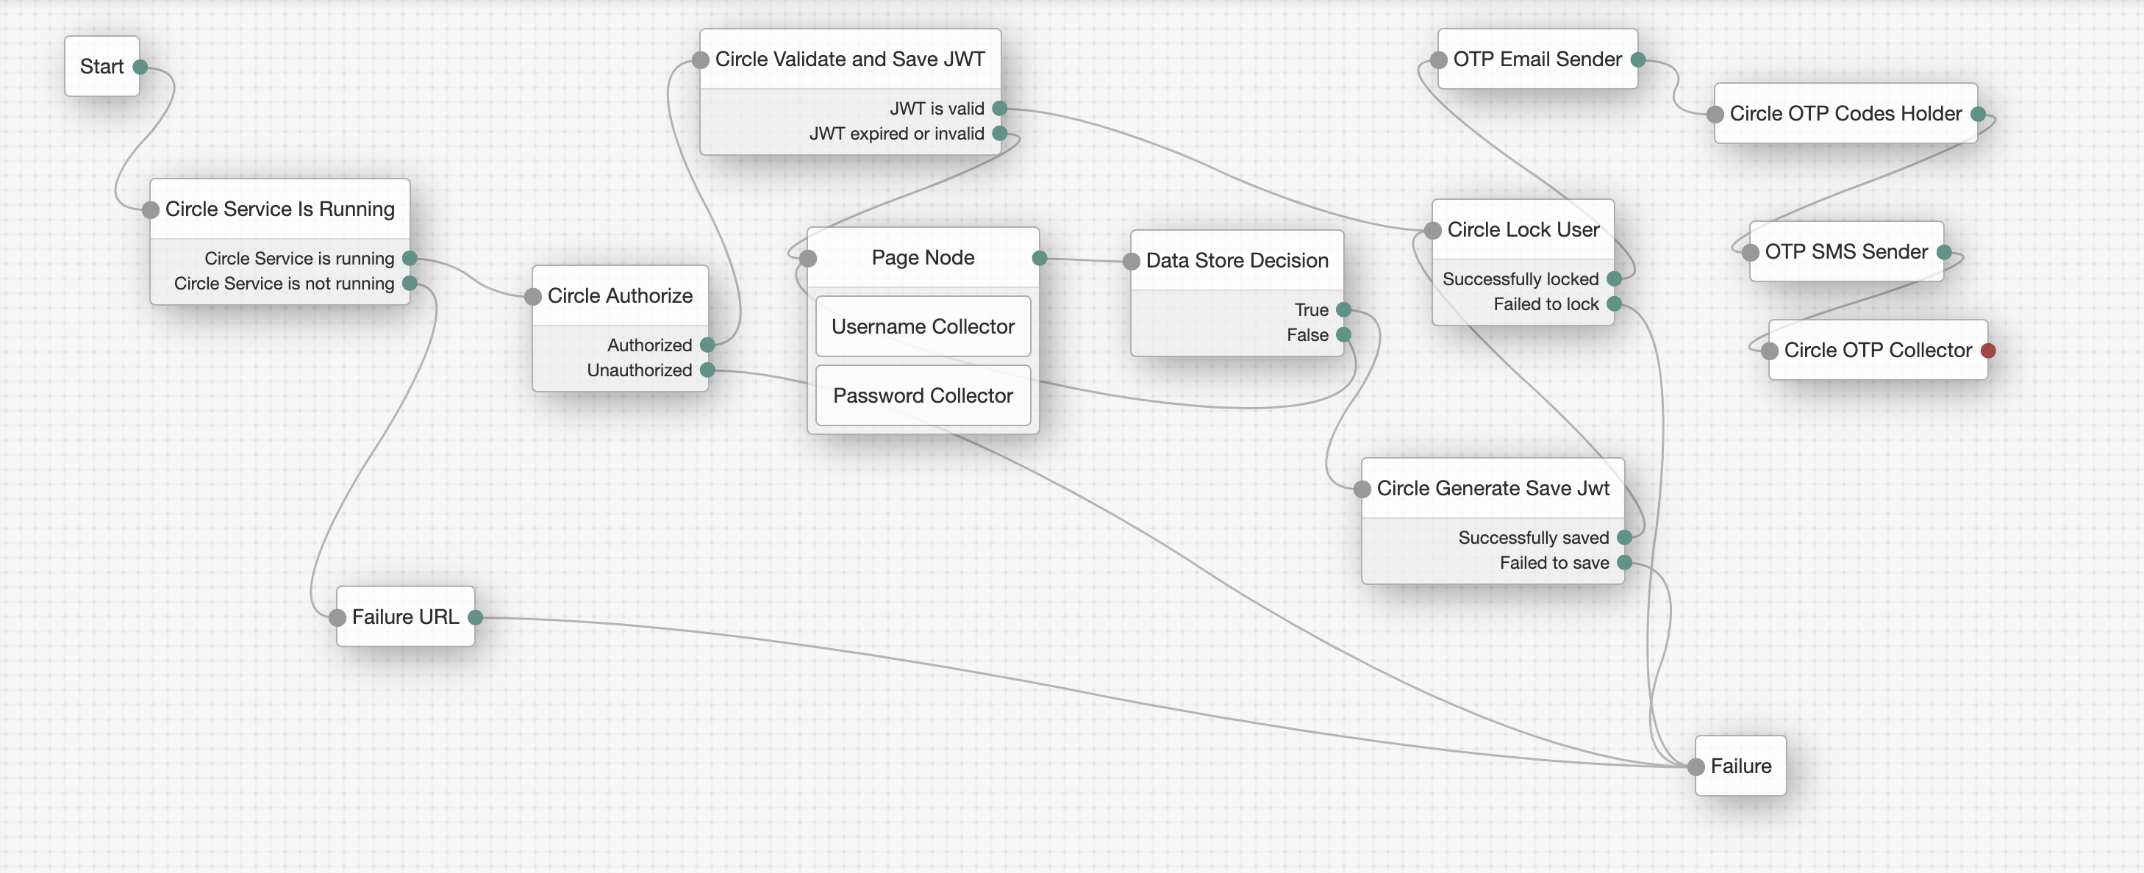The height and width of the screenshot is (873, 2144).
Task: Click the Page Node header title
Action: [922, 257]
